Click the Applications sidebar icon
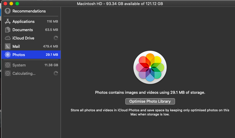 tap(8, 21)
